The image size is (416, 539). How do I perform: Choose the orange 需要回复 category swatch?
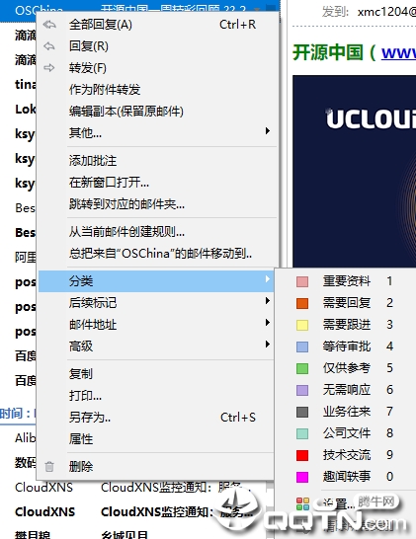[x=302, y=303]
